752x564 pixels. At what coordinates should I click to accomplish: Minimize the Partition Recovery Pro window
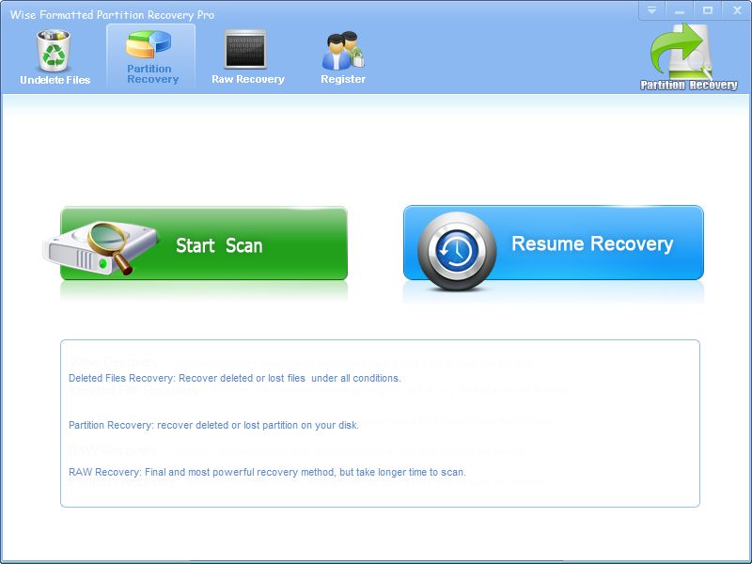pos(679,10)
